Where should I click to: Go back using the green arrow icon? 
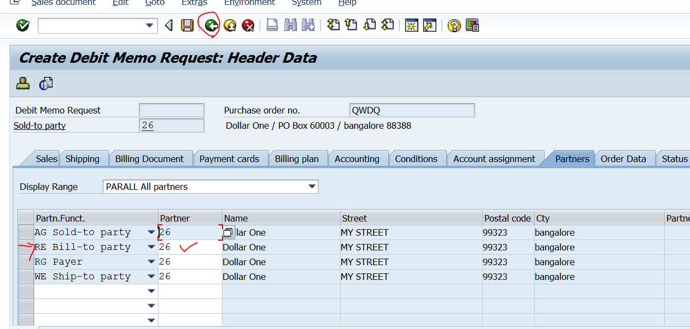click(211, 25)
